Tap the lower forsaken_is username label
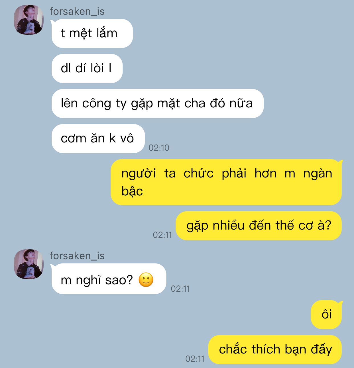354x368 pixels. [77, 256]
